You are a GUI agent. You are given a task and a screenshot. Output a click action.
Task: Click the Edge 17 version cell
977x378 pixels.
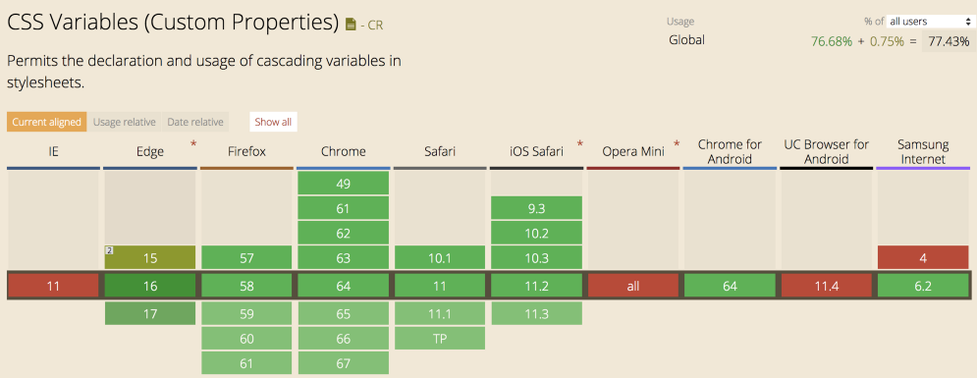[x=150, y=313]
